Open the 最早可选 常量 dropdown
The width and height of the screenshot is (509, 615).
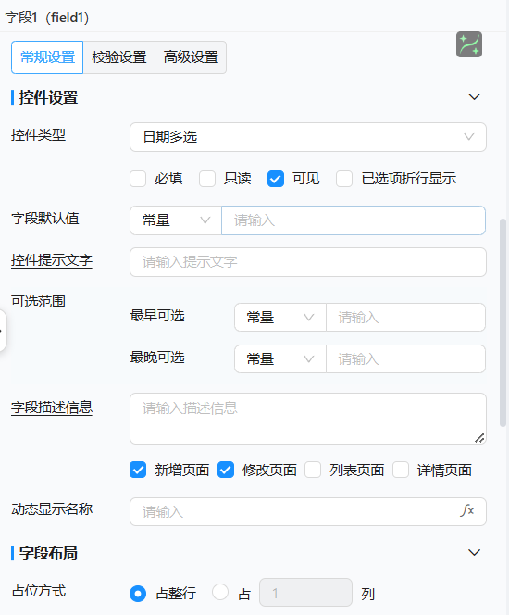pos(280,318)
